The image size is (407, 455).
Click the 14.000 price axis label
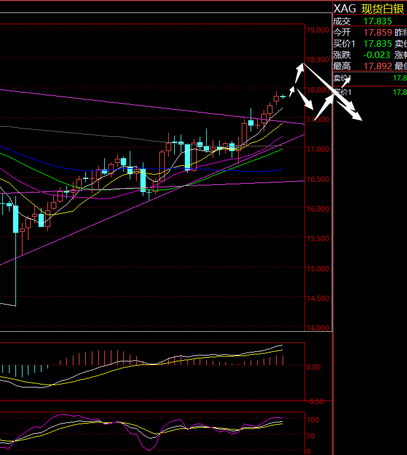tap(318, 328)
